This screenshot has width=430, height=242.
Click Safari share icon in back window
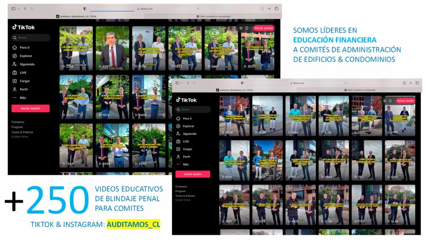coord(262,8)
